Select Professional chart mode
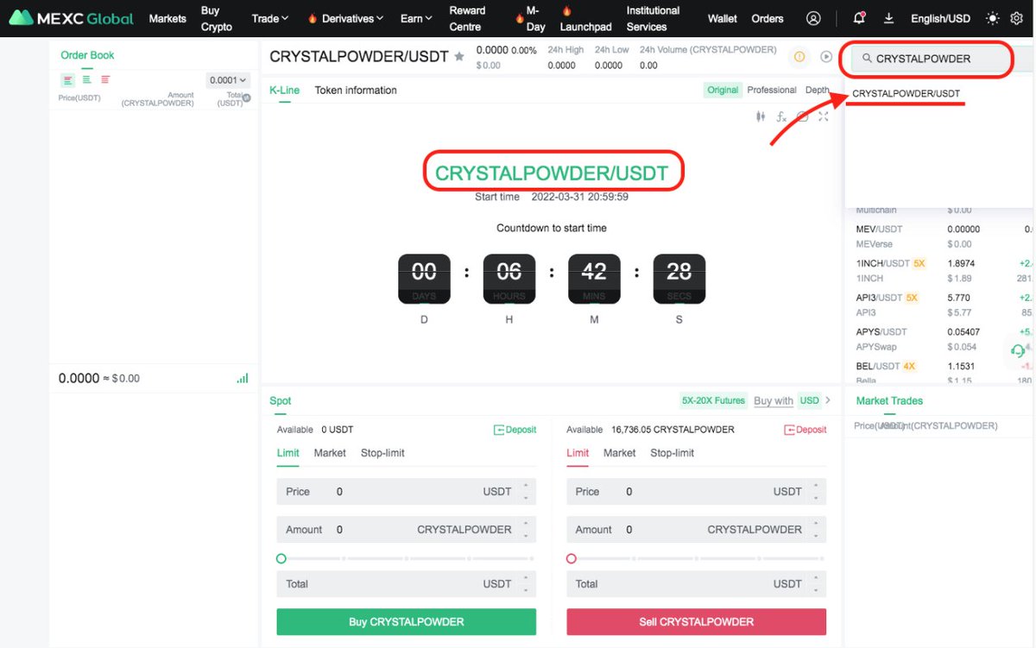 772,90
